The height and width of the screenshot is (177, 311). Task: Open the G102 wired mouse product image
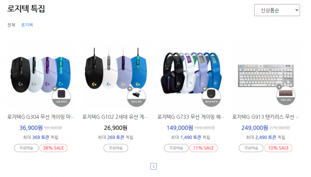tap(115, 75)
